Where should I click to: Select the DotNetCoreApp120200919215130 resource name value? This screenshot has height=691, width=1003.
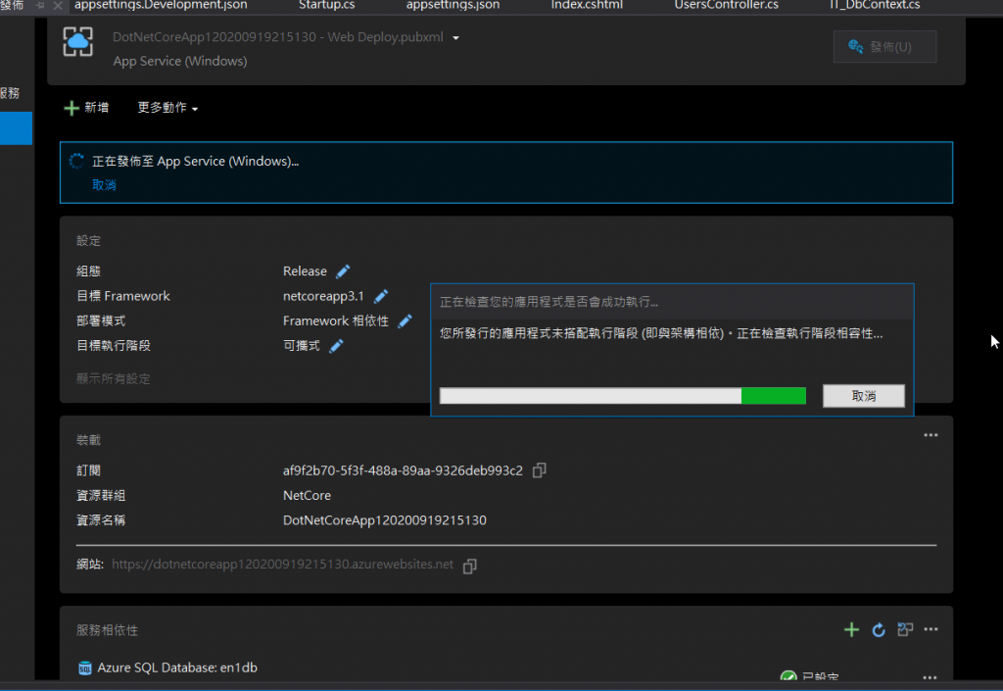(x=384, y=520)
